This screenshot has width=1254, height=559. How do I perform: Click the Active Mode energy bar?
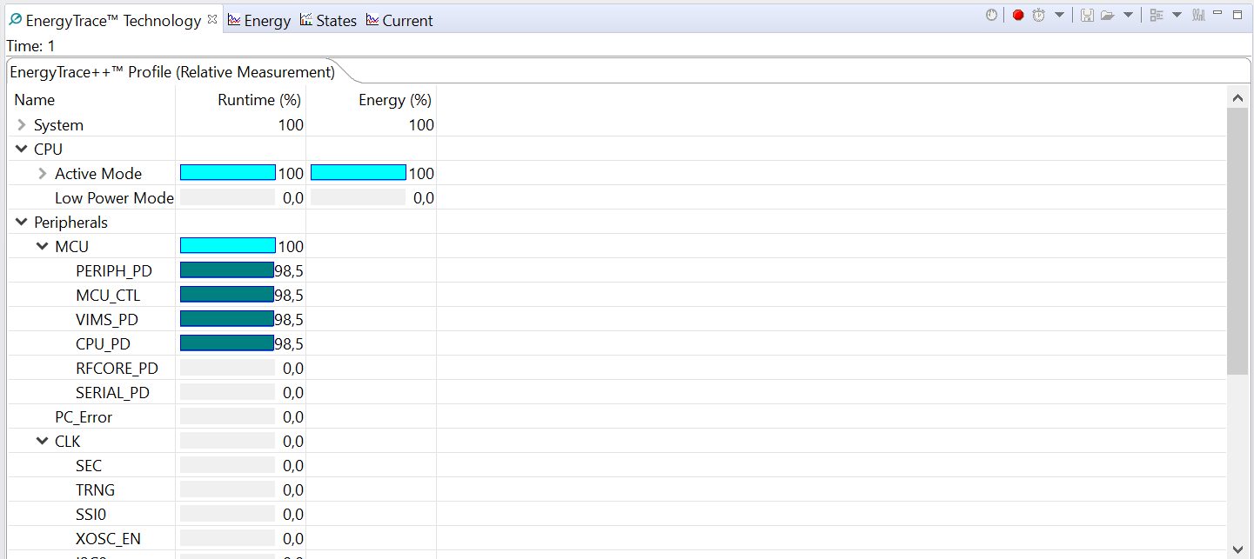[x=359, y=173]
